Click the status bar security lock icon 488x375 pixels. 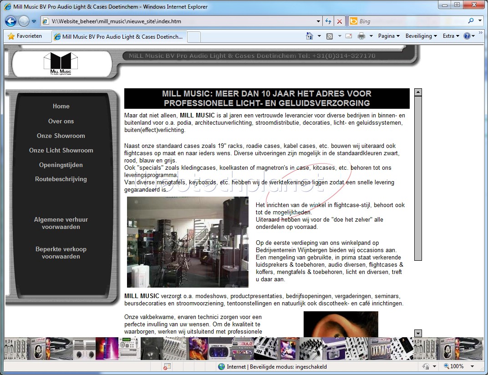tap(426, 367)
